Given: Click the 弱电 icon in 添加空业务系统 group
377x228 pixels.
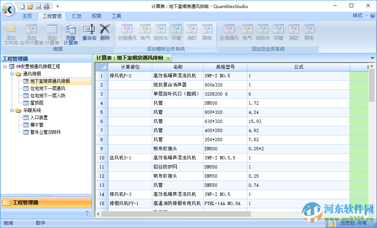Looking at the screenshot, I should click(x=309, y=33).
